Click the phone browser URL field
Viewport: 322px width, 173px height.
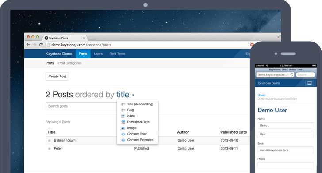click(275, 75)
